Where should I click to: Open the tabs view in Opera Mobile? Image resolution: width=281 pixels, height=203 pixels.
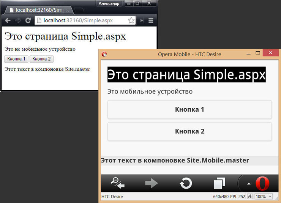219,183
